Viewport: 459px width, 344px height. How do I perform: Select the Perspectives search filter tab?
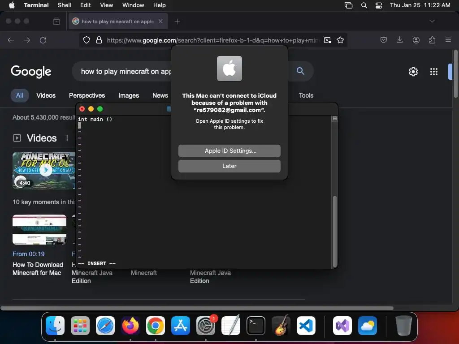click(87, 95)
